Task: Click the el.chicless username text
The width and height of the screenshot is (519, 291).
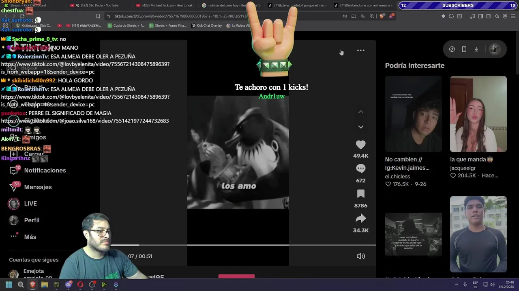Action: click(397, 177)
